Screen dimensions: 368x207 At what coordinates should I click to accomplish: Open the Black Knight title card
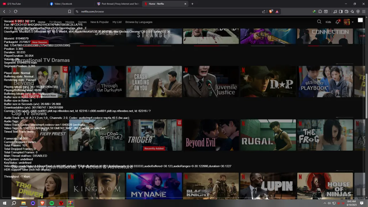click(x=211, y=186)
